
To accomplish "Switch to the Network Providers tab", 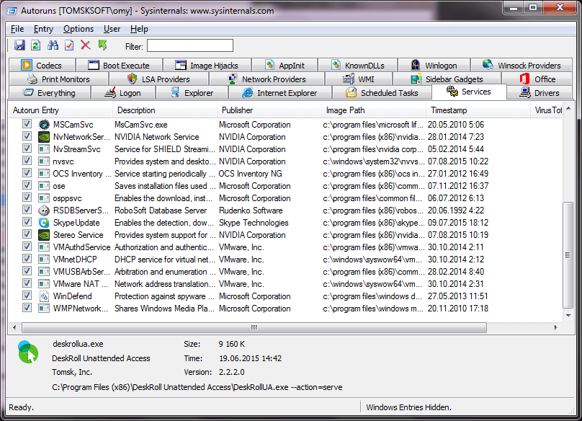I will [267, 79].
